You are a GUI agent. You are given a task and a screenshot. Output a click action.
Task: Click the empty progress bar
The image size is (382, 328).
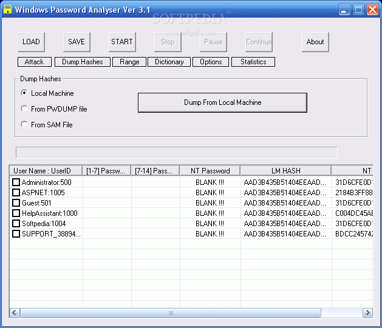(x=176, y=152)
